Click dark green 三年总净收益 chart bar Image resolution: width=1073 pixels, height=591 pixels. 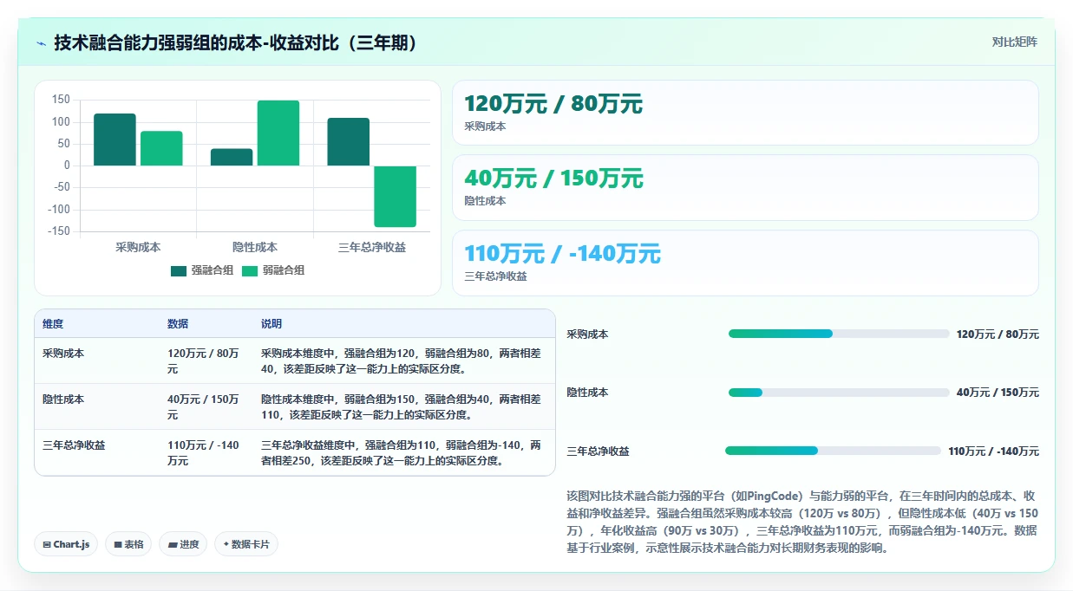[x=349, y=142]
